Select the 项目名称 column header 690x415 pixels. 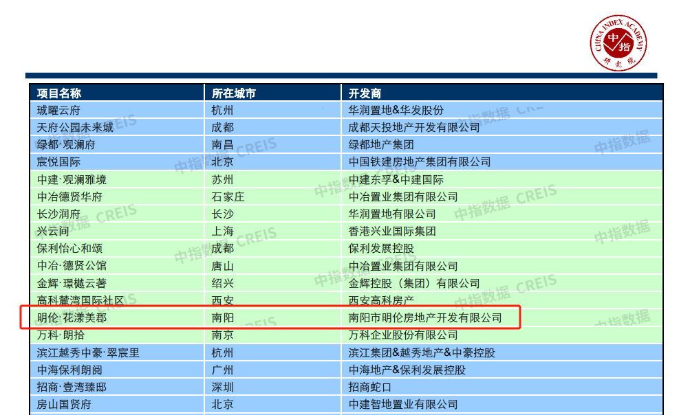[59, 93]
